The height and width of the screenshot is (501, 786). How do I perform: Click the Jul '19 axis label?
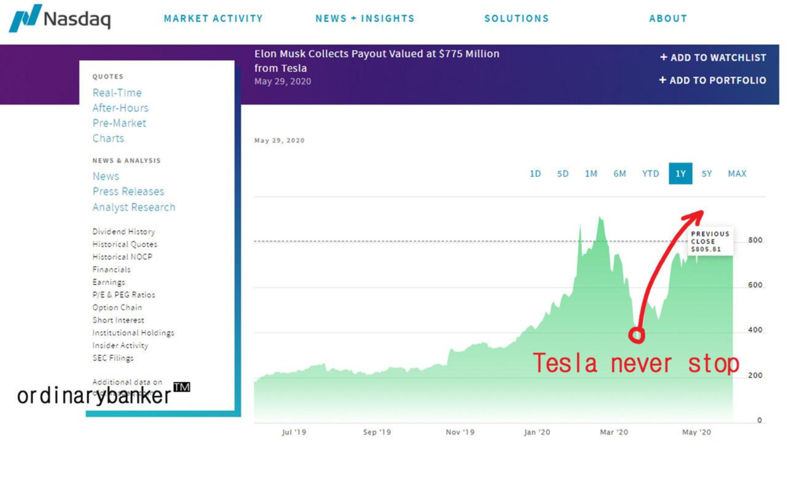294,433
